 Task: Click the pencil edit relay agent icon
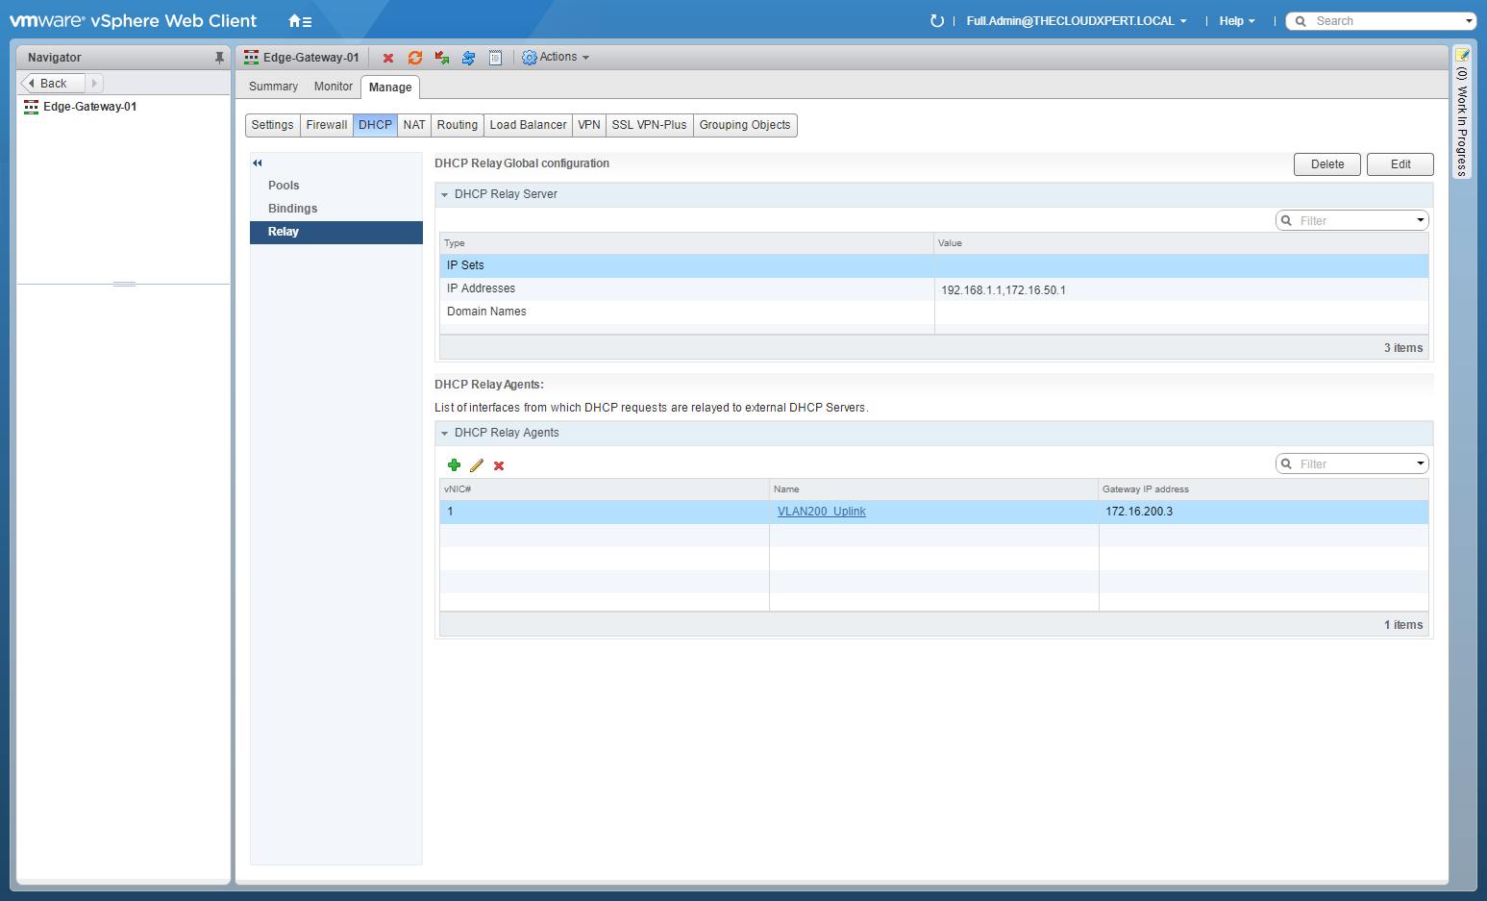coord(477,465)
